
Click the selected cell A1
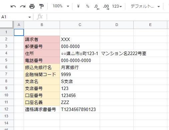(19, 32)
